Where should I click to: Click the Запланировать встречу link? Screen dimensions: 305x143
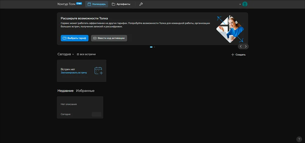74,73
